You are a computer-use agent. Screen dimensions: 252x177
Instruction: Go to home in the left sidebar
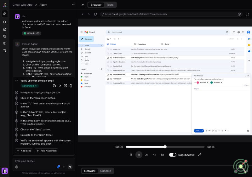click(x=5, y=29)
